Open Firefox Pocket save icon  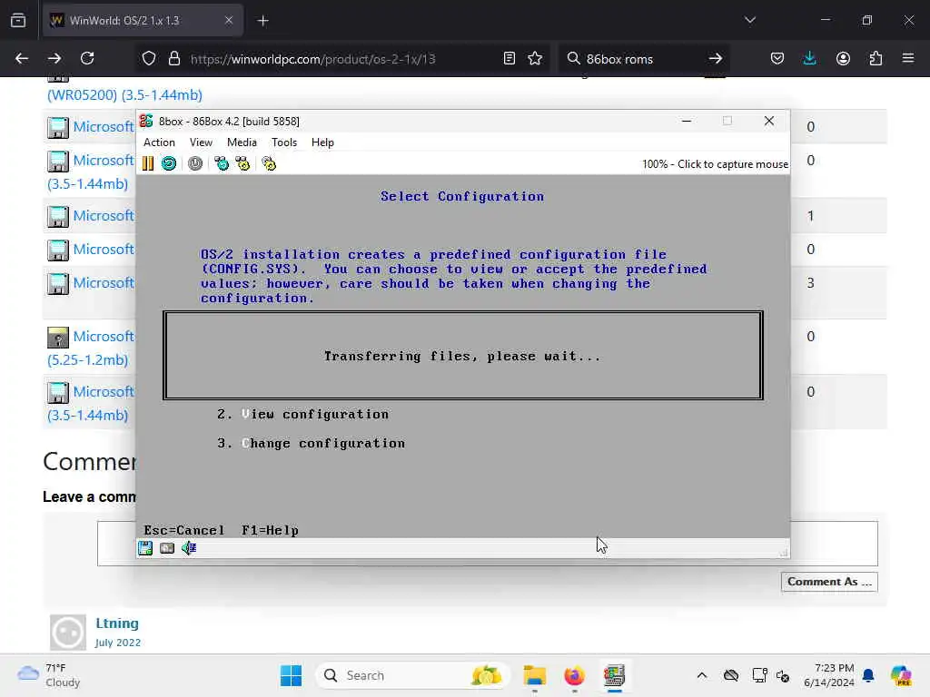(x=777, y=59)
